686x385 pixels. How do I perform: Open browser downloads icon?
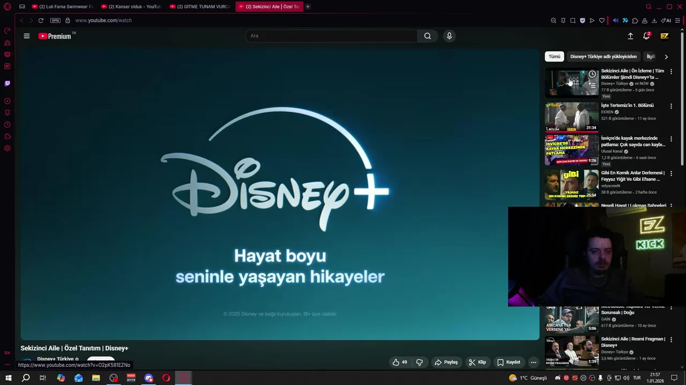(654, 20)
